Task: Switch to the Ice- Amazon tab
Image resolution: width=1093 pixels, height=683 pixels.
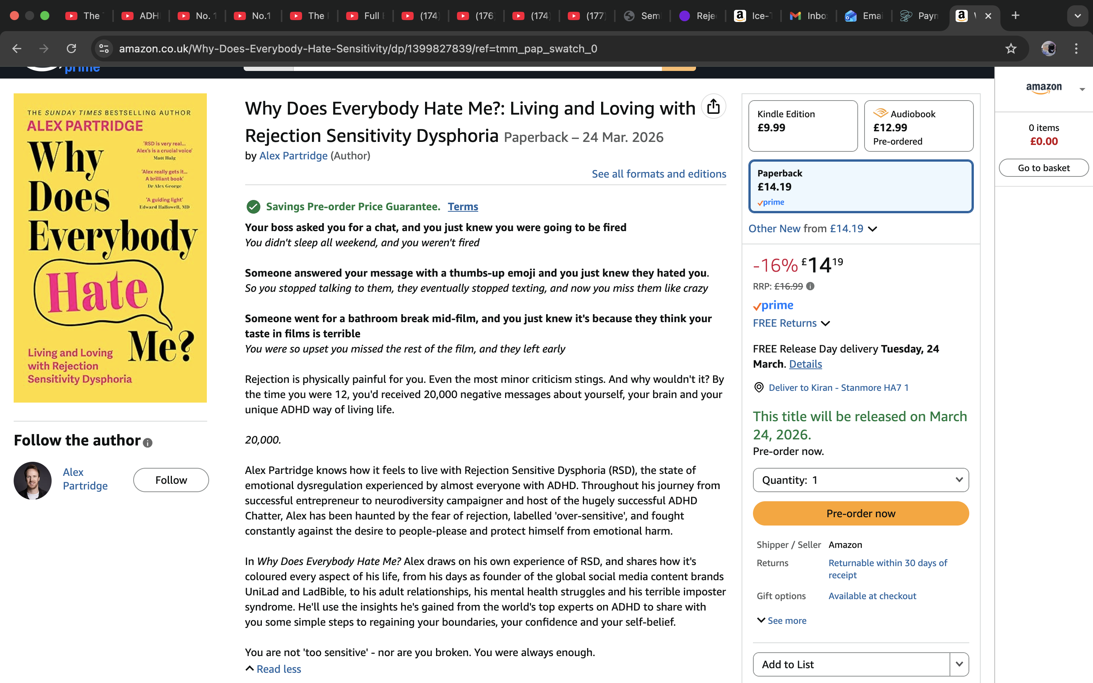Action: pyautogui.click(x=753, y=16)
